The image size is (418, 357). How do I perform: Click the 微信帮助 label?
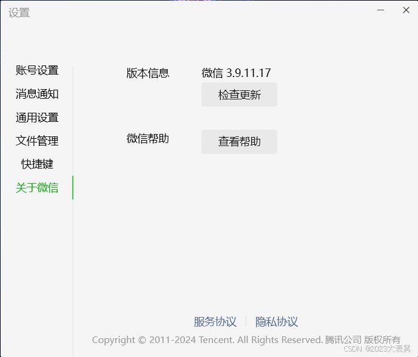click(x=148, y=139)
